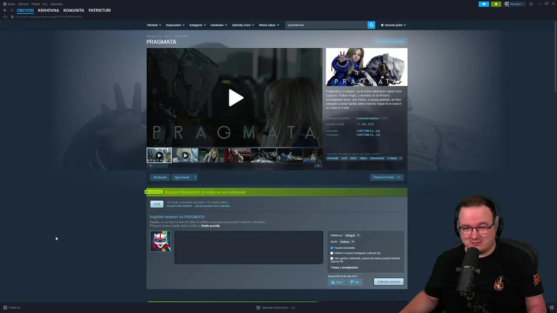Image resolution: width=557 pixels, height=313 pixels.
Task: Open downloads status Stahování dokončeno
Action: (x=276, y=307)
